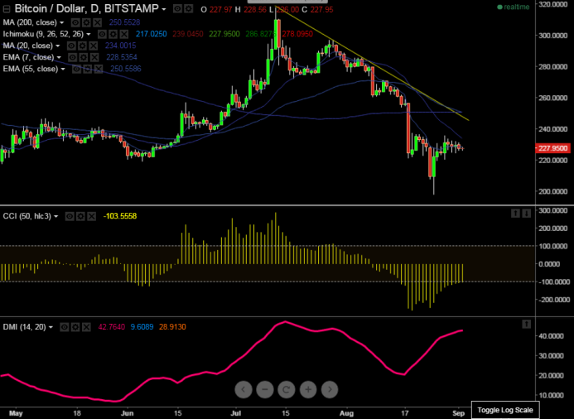Expand the EMA (55, close) dropdown arrow
574x419 pixels.
point(63,70)
